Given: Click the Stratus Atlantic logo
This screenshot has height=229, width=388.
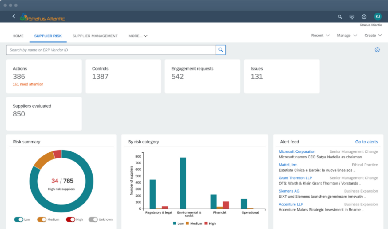Looking at the screenshot, I should point(42,17).
